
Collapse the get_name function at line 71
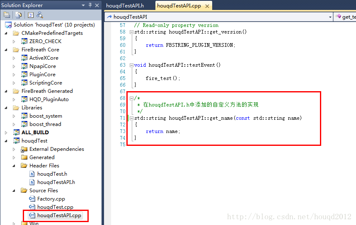pos(131,118)
